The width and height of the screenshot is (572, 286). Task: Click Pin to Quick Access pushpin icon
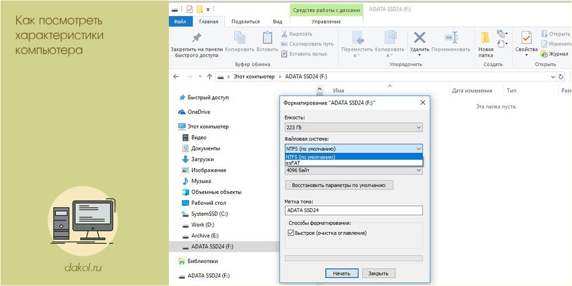pyautogui.click(x=197, y=37)
